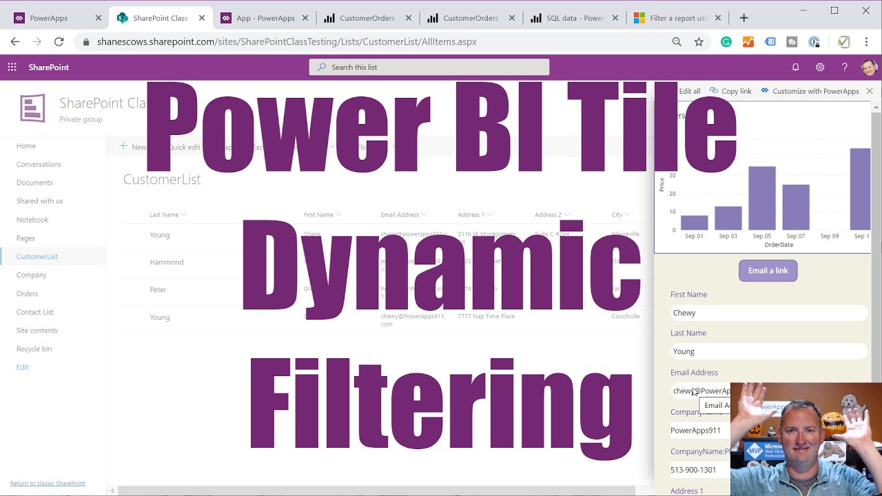Click the zoom magnifier icon in address bar

(x=677, y=42)
